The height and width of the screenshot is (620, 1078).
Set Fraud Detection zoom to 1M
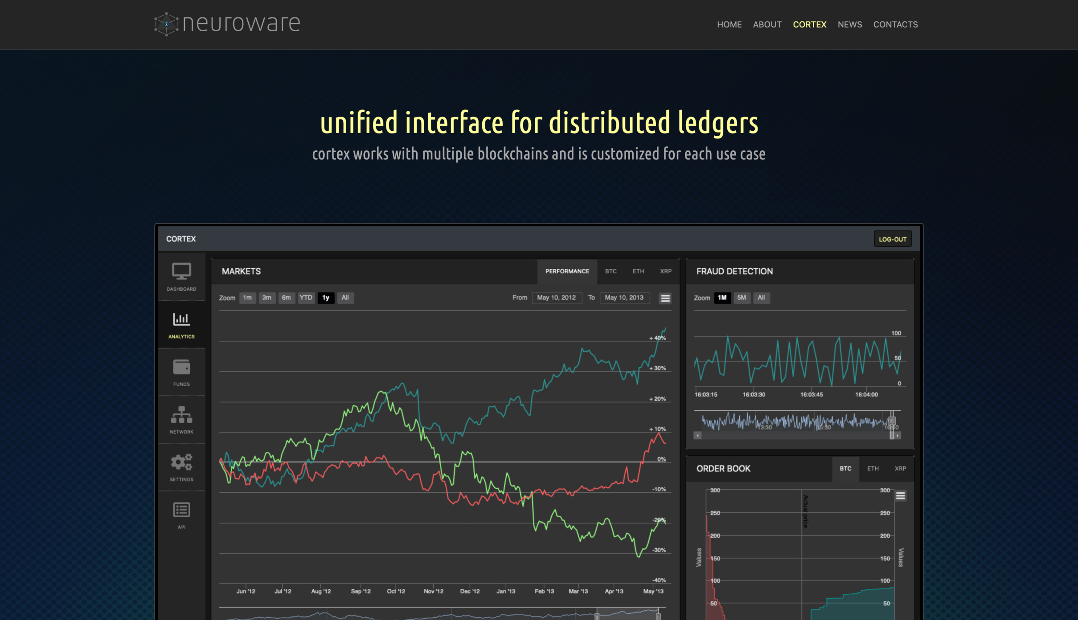point(722,298)
